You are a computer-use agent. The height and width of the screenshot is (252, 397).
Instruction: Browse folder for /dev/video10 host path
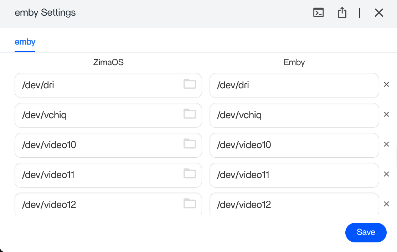190,144
